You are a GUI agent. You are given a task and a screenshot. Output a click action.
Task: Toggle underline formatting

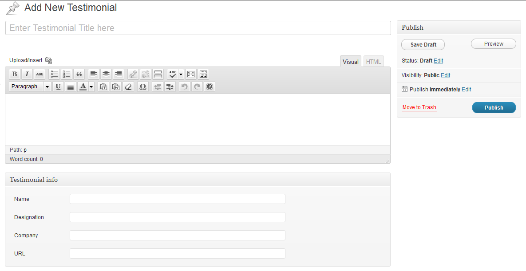(58, 86)
